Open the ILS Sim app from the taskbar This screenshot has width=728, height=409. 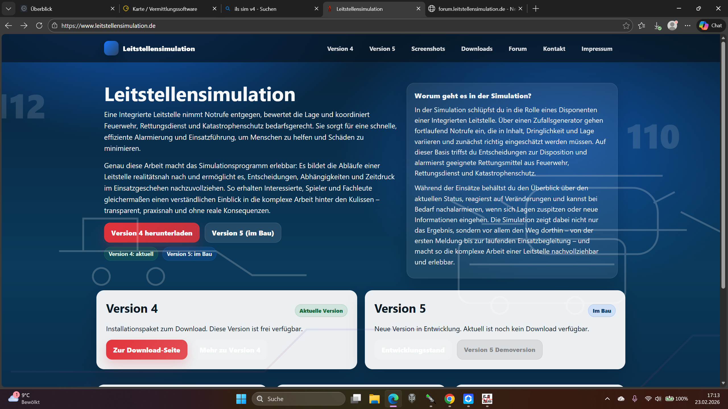tap(487, 399)
